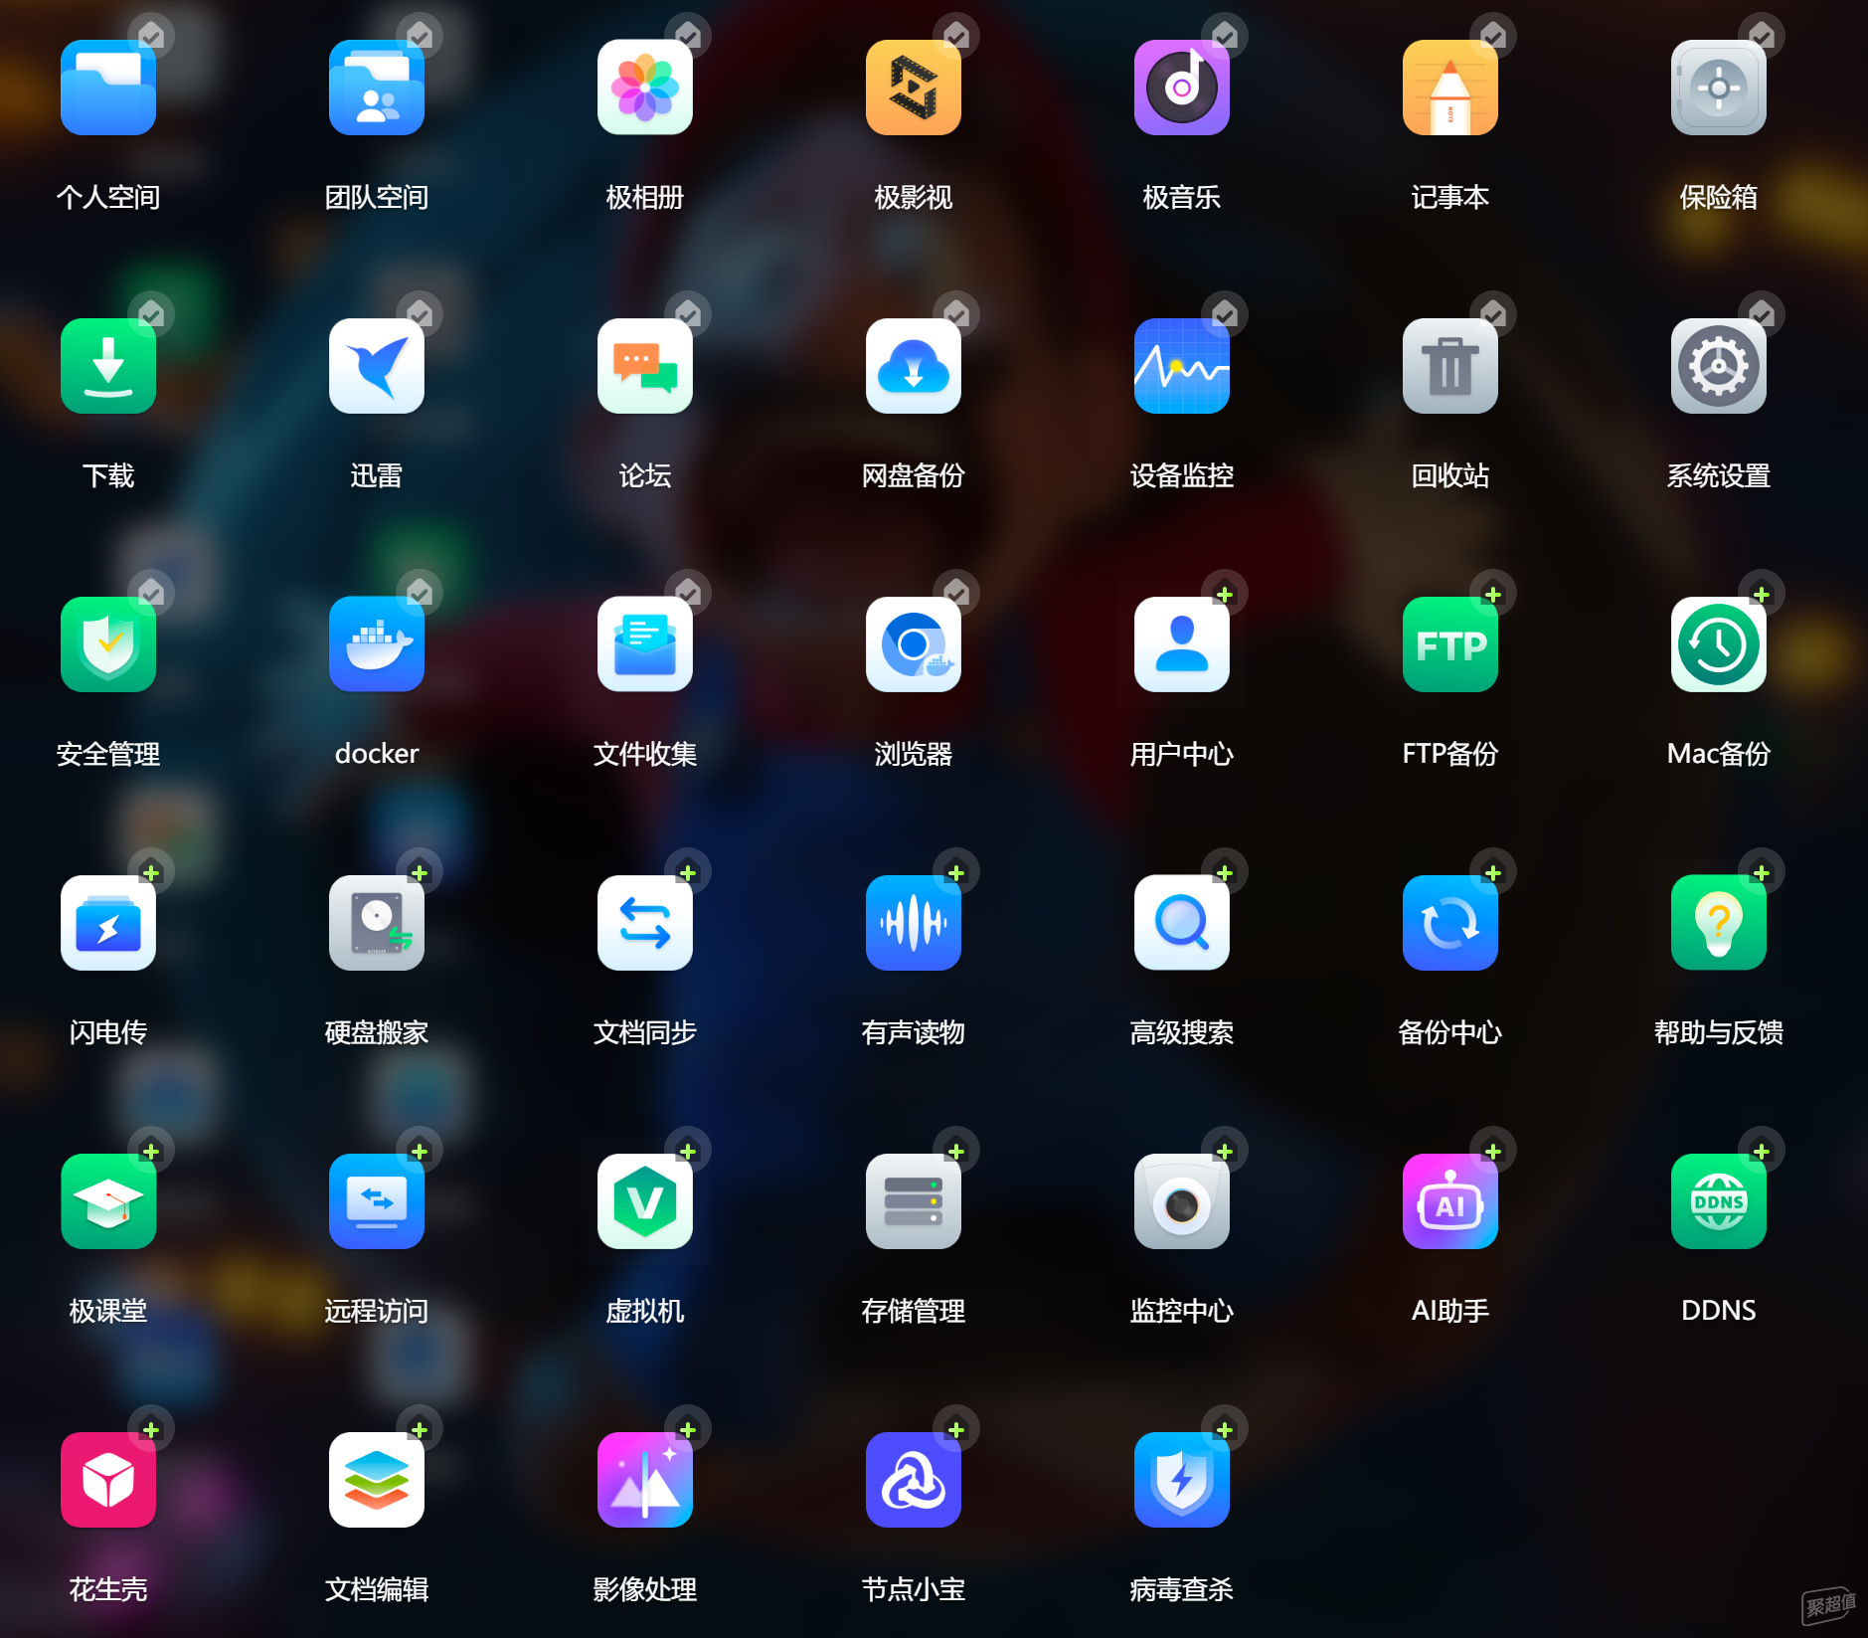Open the 病毒查杀 antivirus app

tap(1182, 1480)
